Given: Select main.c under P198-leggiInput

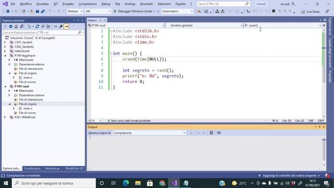Looking at the screenshot, I should coord(28,78).
